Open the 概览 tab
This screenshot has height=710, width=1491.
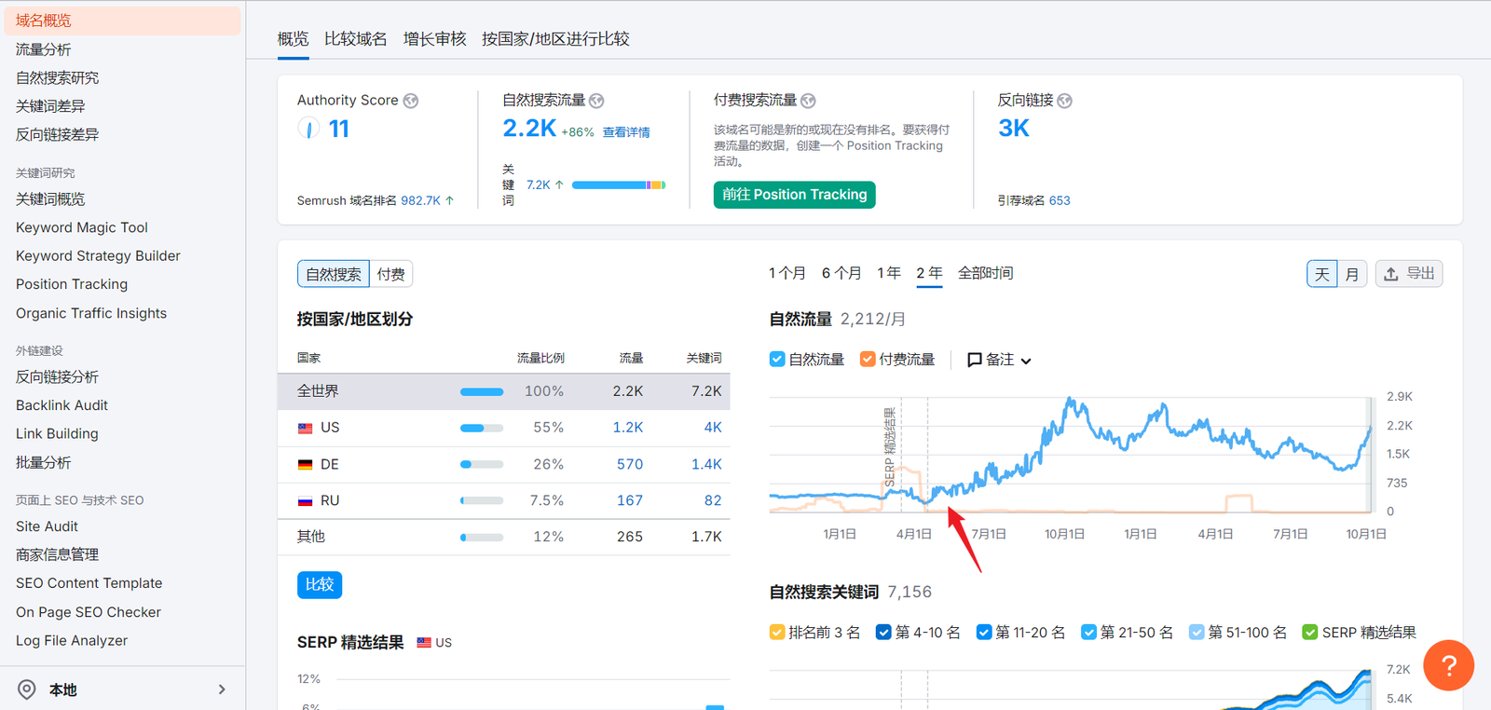293,39
